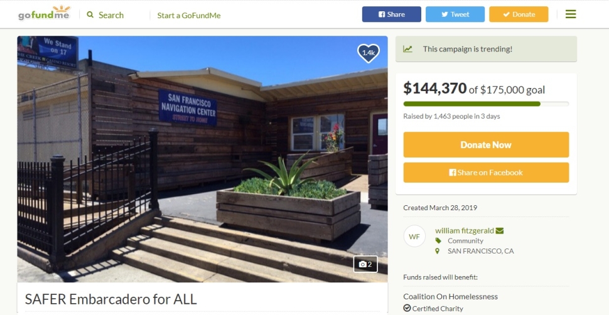The width and height of the screenshot is (609, 315).
Task: Click the large Donate Now button
Action: pos(487,145)
